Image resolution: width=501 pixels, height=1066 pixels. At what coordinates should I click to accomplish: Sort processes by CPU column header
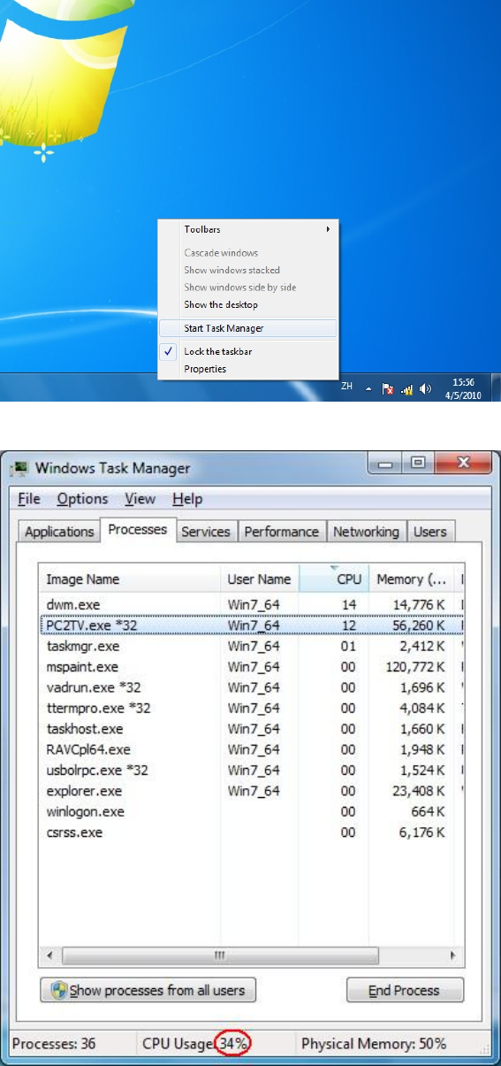click(334, 579)
